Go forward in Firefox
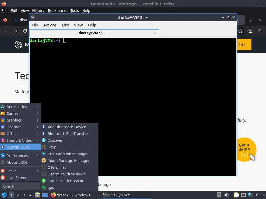The image size is (266, 199). click(x=15, y=31)
